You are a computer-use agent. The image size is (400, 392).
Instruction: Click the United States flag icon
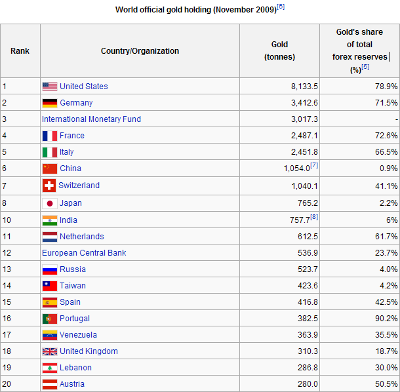pyautogui.click(x=50, y=87)
